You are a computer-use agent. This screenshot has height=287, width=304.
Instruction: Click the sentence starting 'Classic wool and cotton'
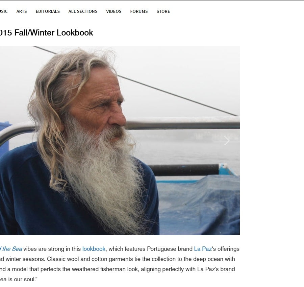coord(141,259)
